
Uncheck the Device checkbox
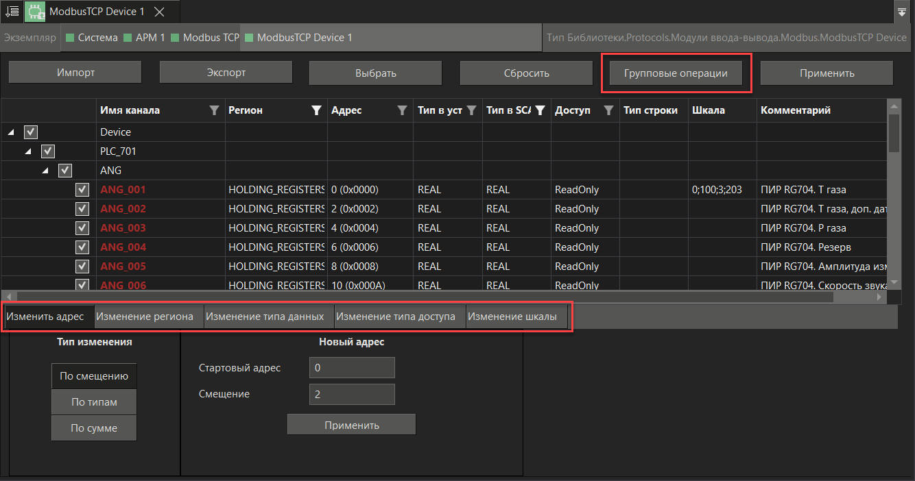30,132
